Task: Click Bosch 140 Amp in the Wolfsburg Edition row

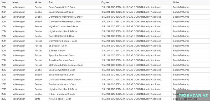Action: click(181, 65)
